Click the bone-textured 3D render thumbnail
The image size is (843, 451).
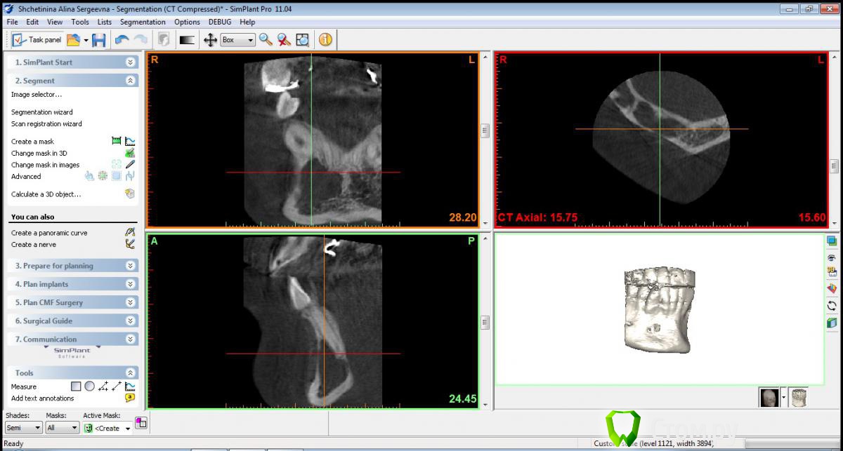797,398
